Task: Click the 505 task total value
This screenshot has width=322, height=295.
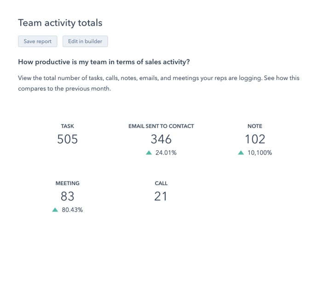Action: click(68, 139)
